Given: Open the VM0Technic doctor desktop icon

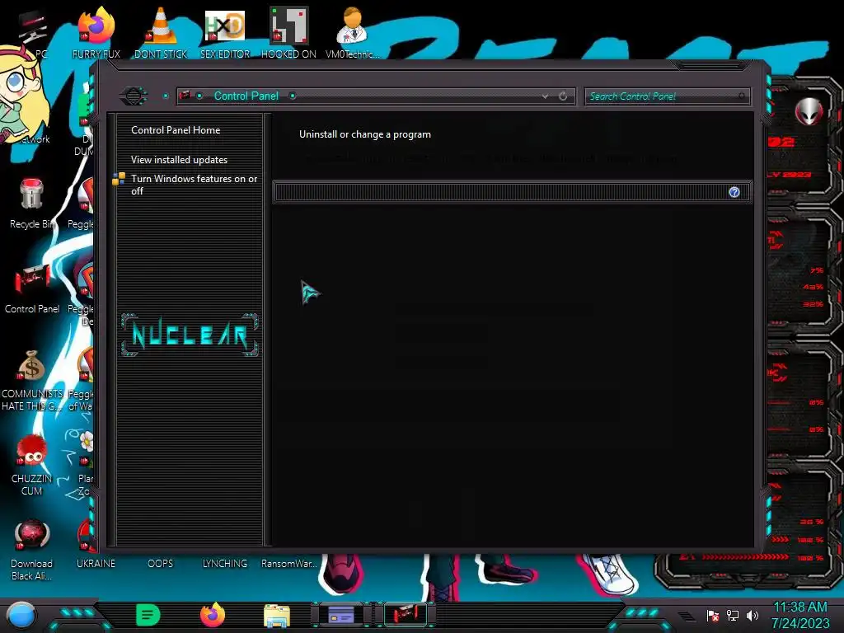Looking at the screenshot, I should pos(353,33).
